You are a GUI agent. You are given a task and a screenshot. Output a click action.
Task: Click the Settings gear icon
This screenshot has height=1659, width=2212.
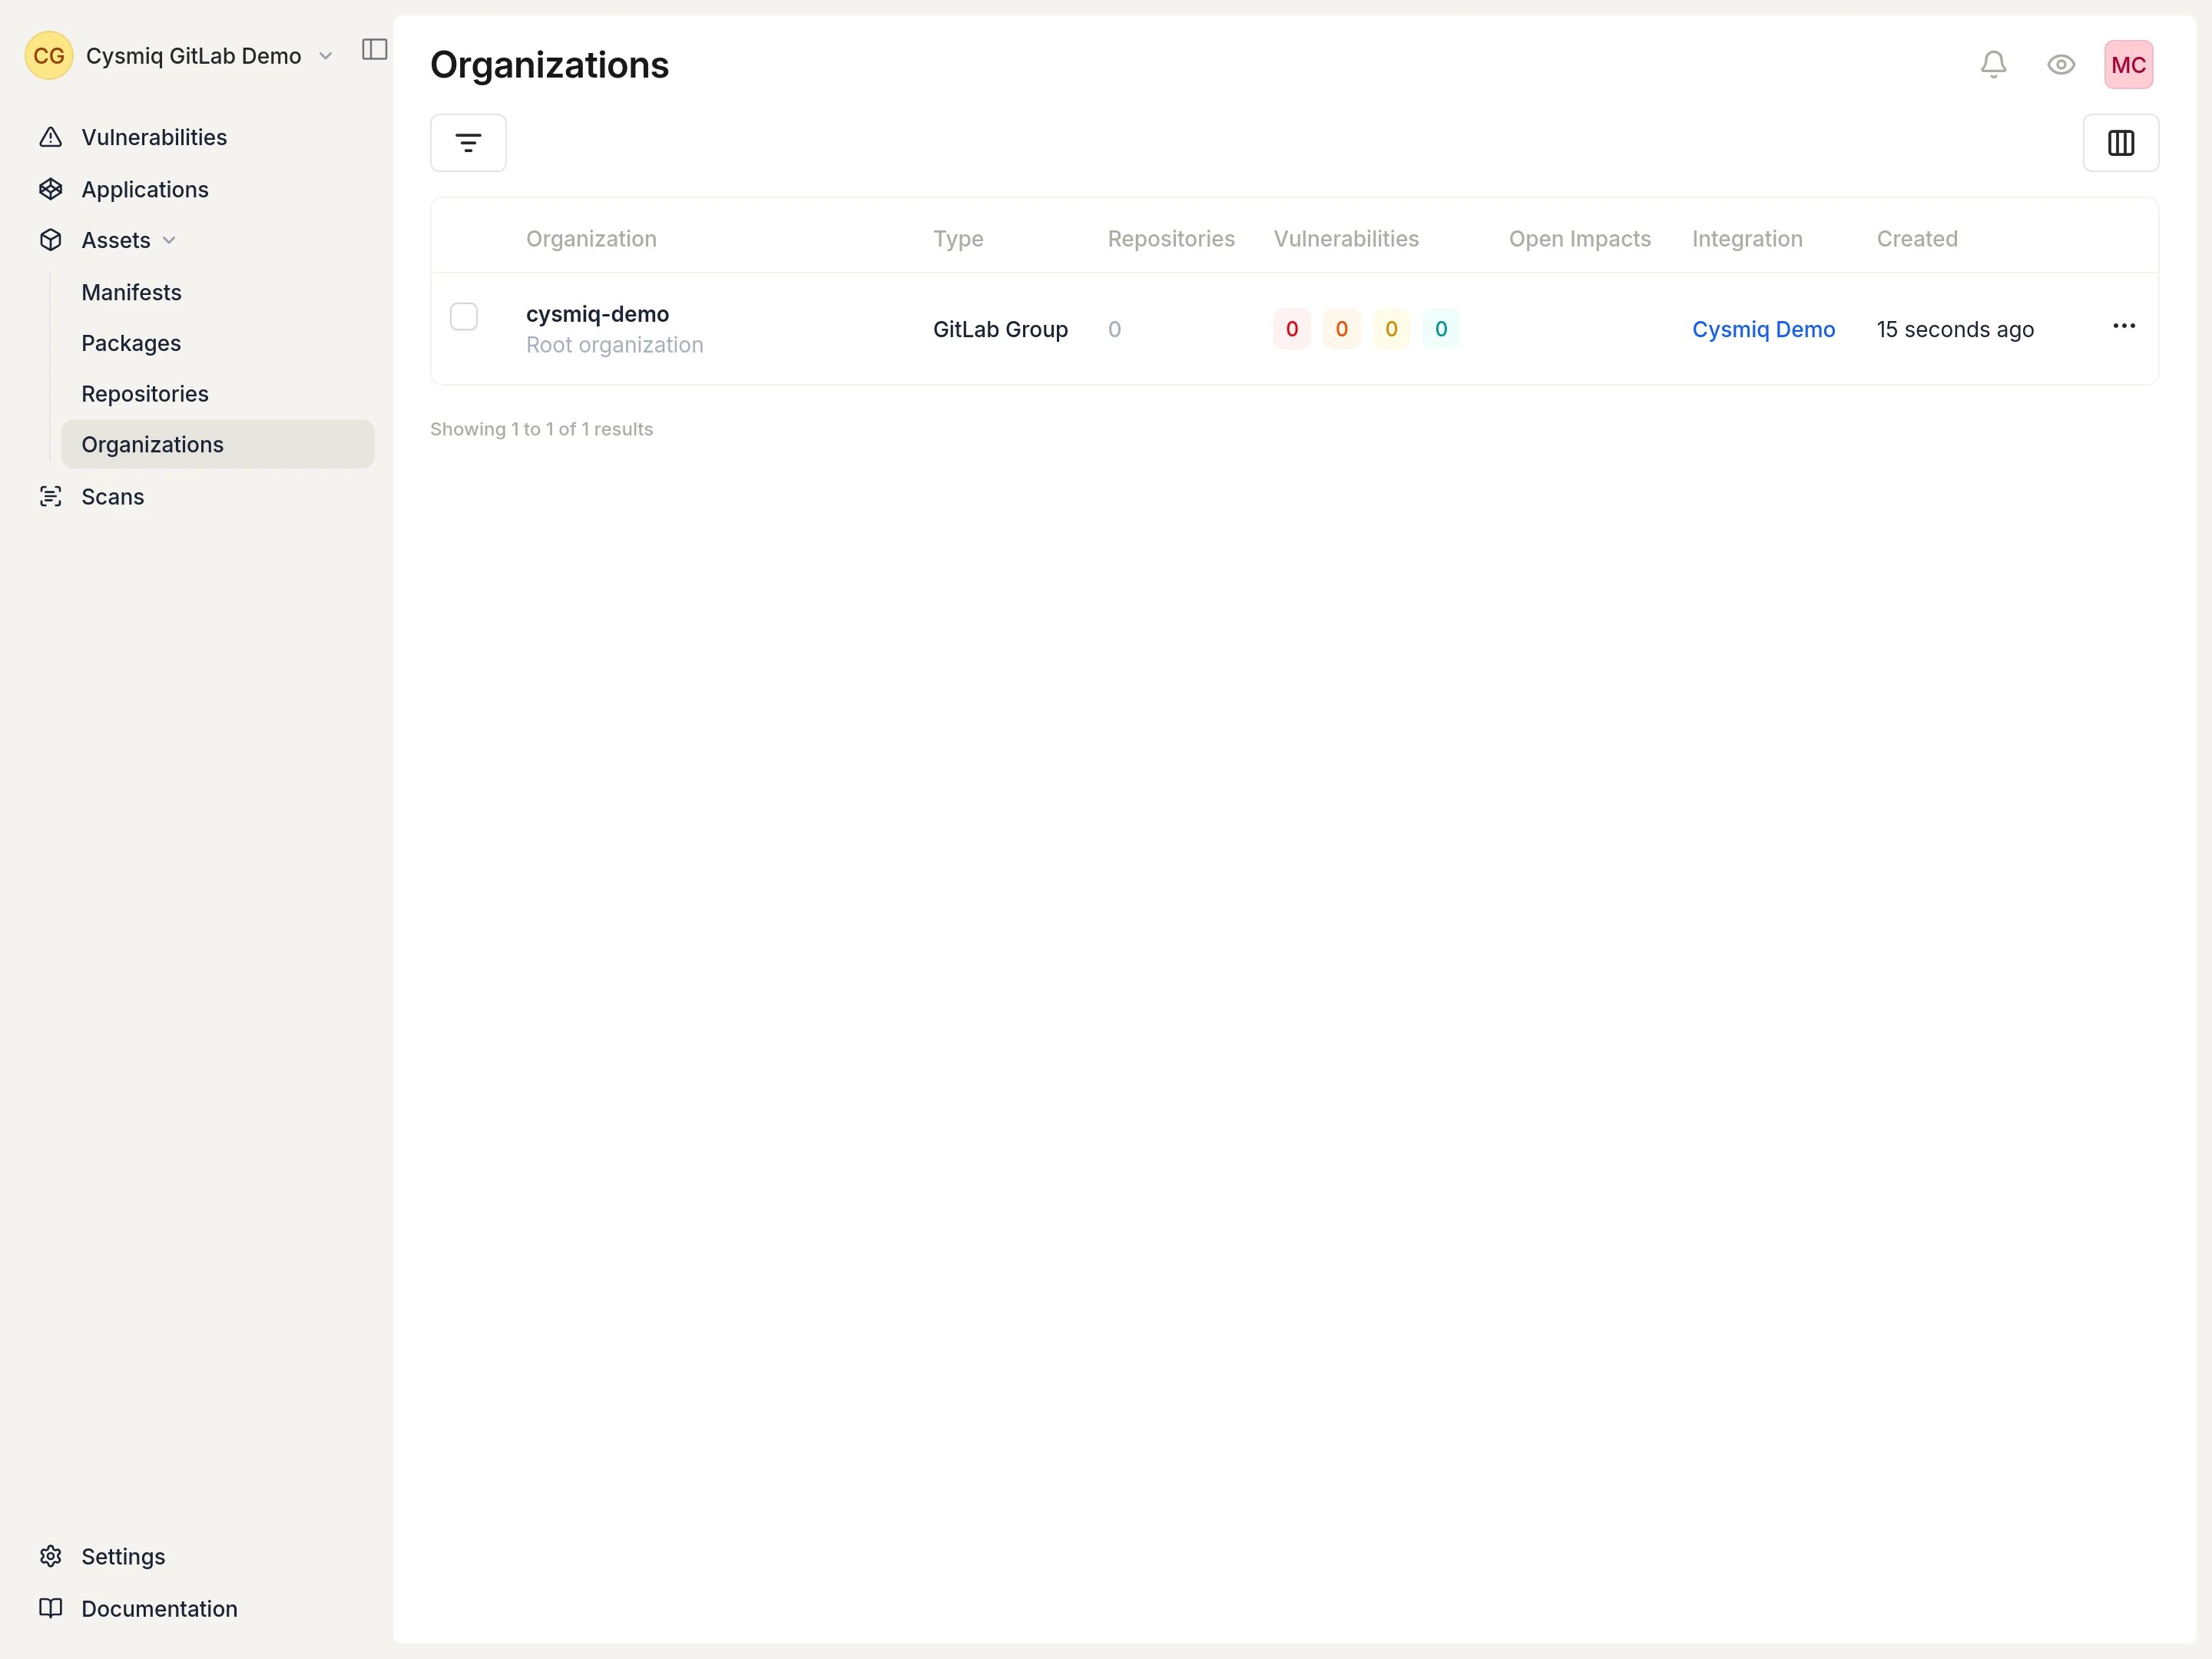tap(51, 1556)
